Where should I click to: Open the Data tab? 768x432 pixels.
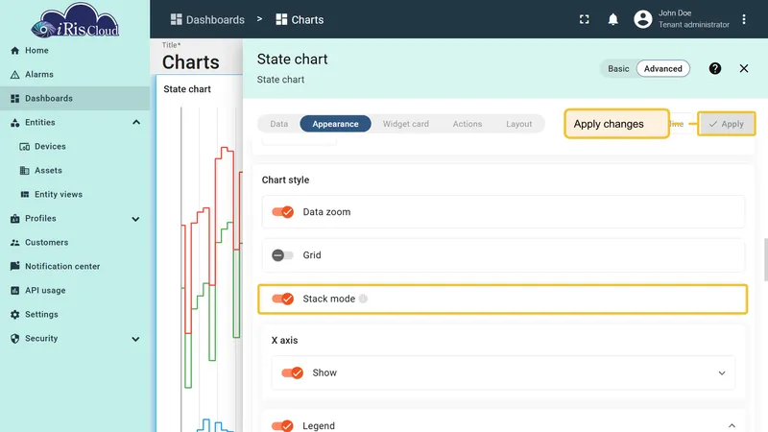(x=278, y=124)
